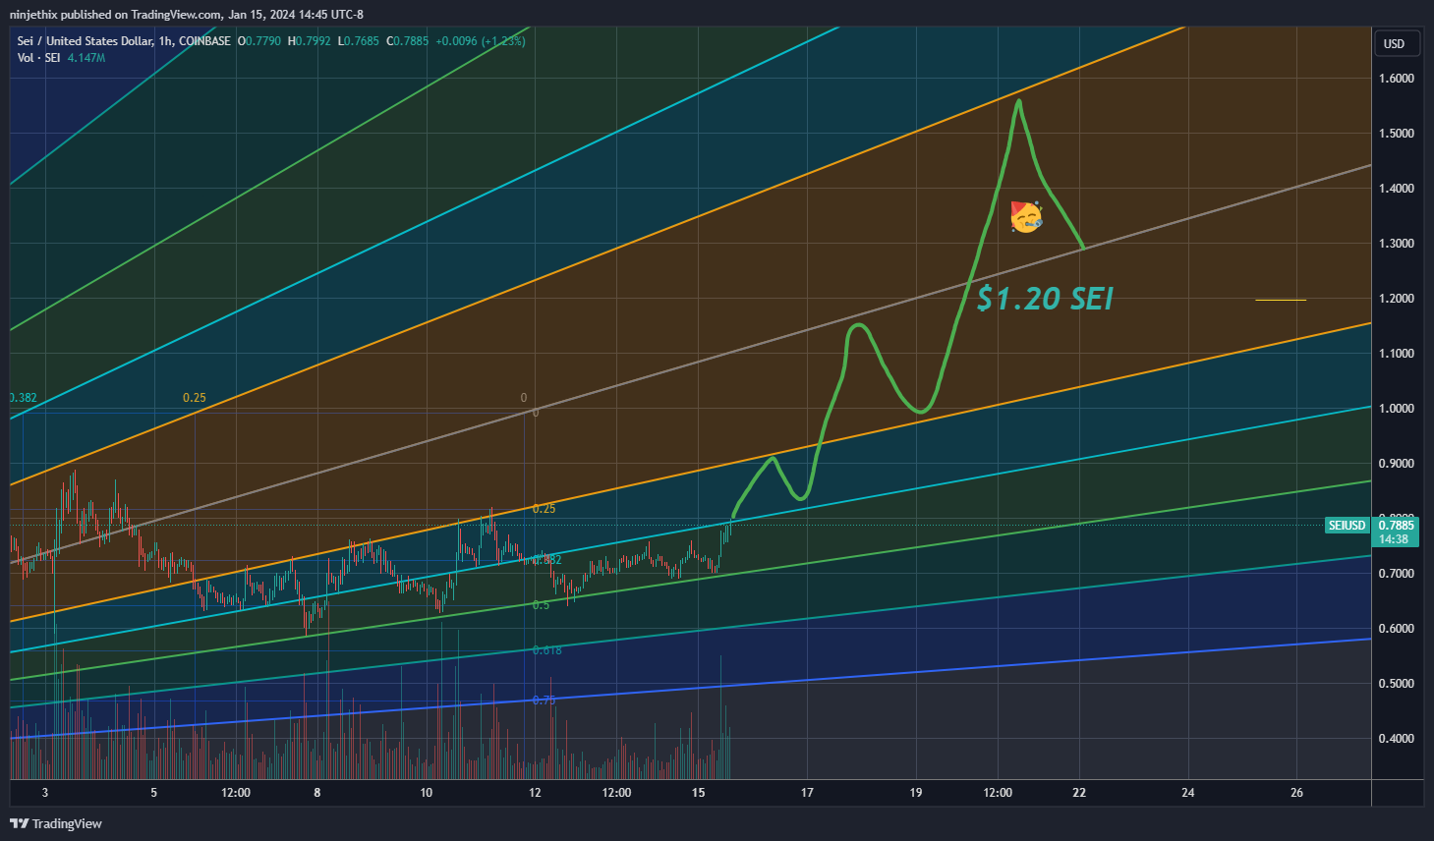Click the 0.4000 price axis label
Viewport: 1434px width, 841px height.
(1396, 739)
